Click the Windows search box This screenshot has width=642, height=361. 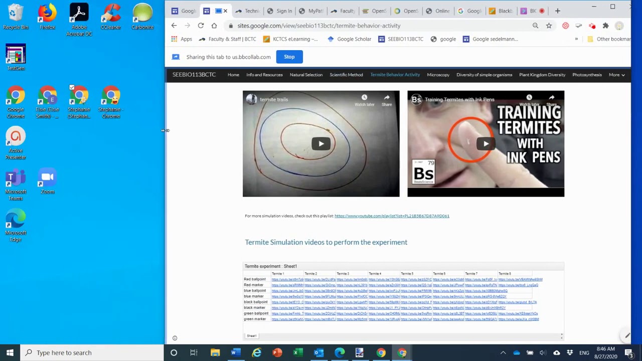click(x=93, y=352)
